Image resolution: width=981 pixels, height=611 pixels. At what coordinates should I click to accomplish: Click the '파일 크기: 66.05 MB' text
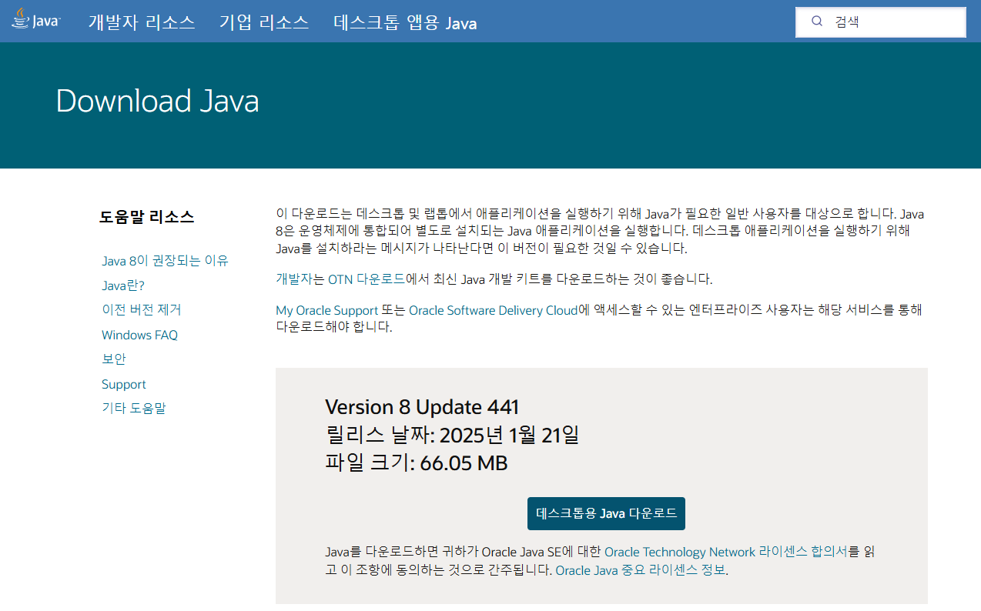[416, 462]
